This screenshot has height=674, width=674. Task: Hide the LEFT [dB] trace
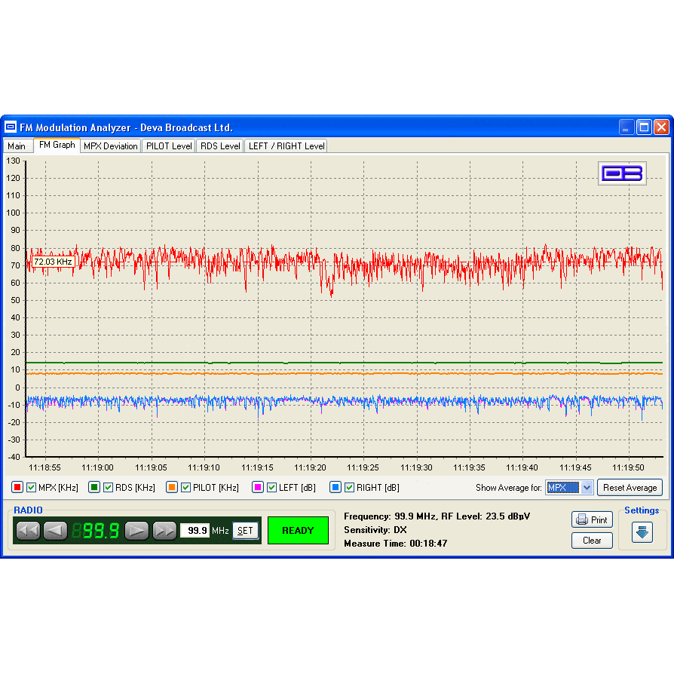[271, 488]
